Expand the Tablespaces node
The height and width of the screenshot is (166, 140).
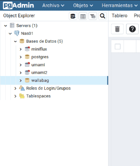click(15, 96)
